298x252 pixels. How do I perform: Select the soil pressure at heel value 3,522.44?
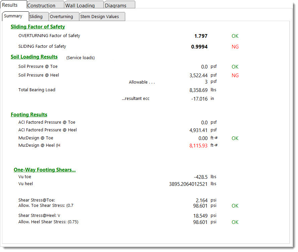(198, 76)
